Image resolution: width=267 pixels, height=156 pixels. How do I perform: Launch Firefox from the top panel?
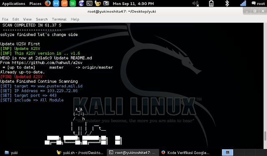click(x=48, y=3)
